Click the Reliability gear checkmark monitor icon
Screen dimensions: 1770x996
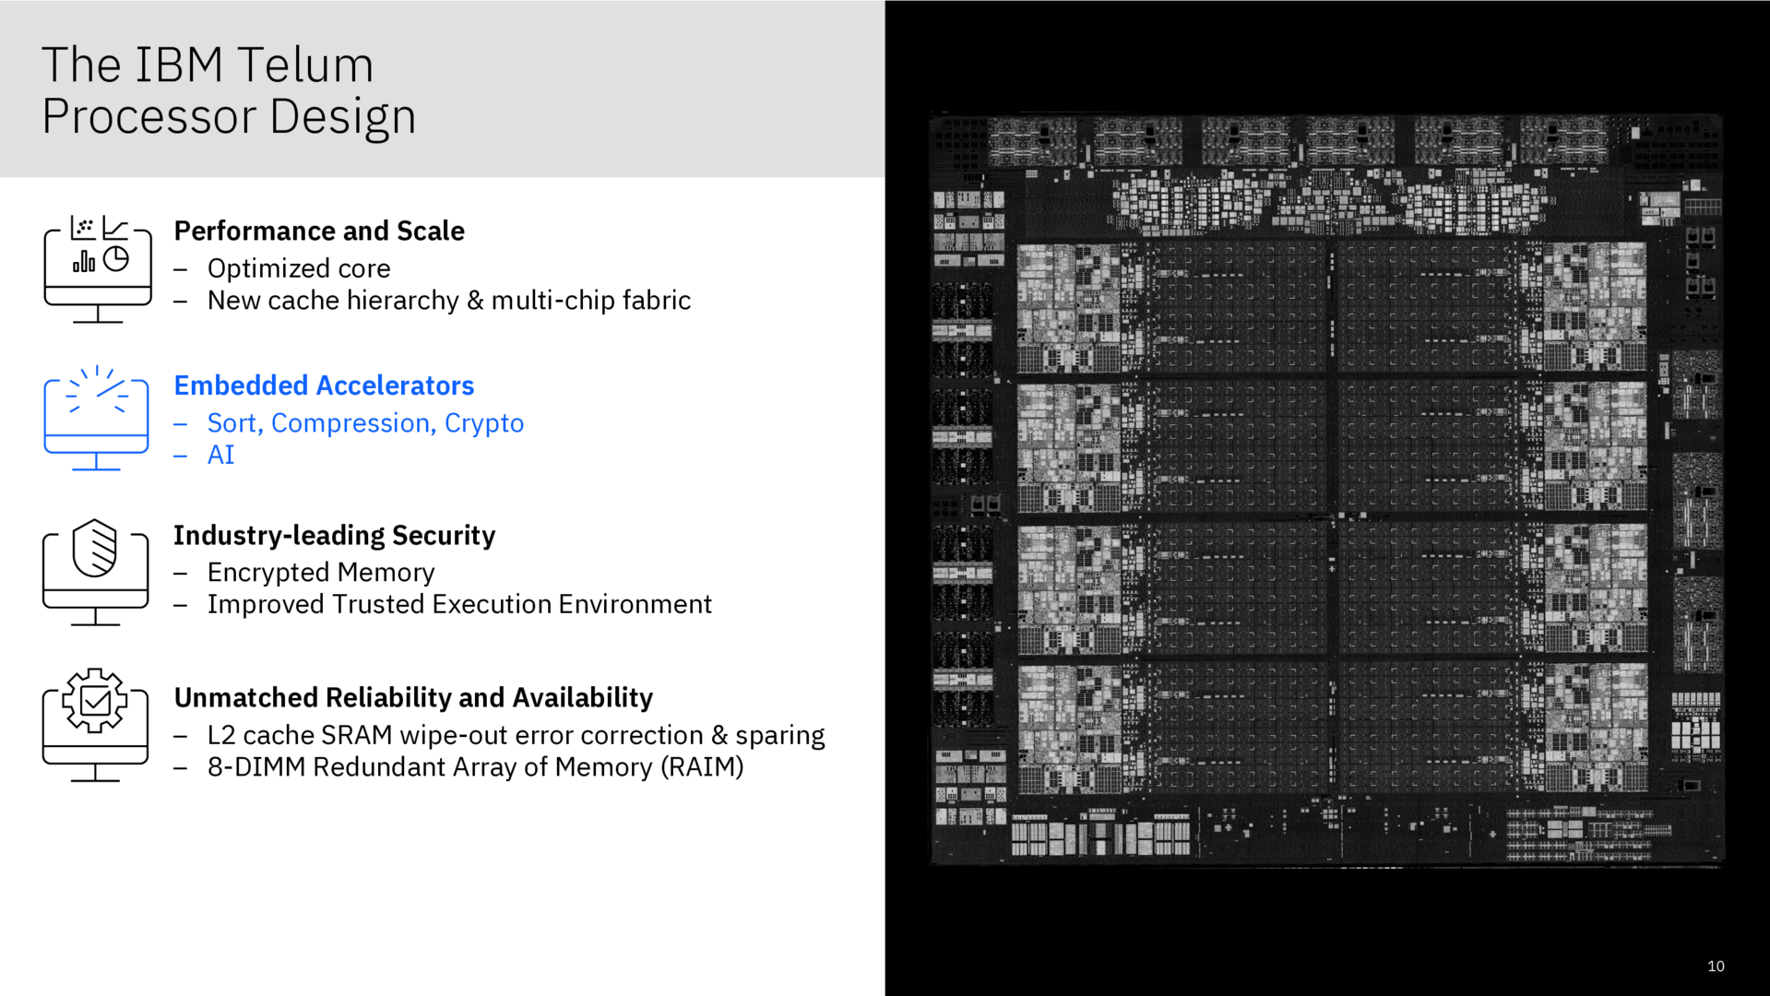(96, 725)
